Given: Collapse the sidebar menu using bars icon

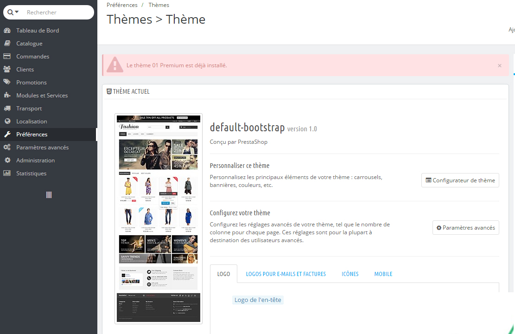Looking at the screenshot, I should tap(49, 195).
